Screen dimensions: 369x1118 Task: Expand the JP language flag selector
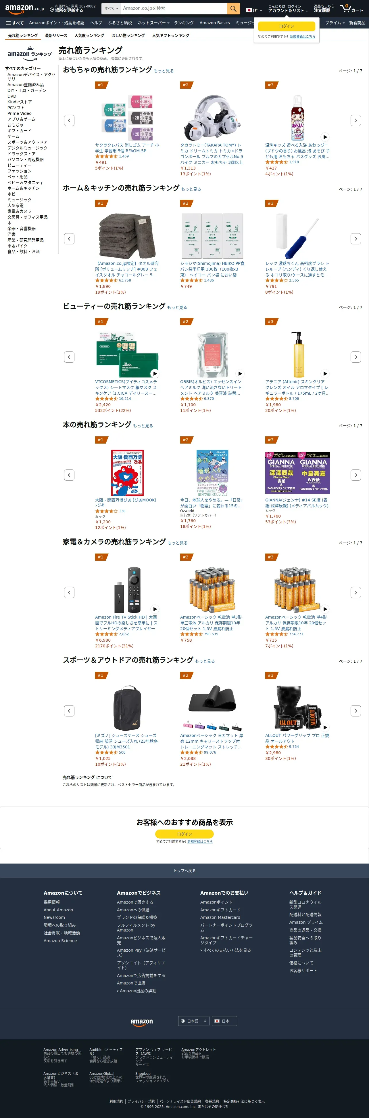click(254, 10)
